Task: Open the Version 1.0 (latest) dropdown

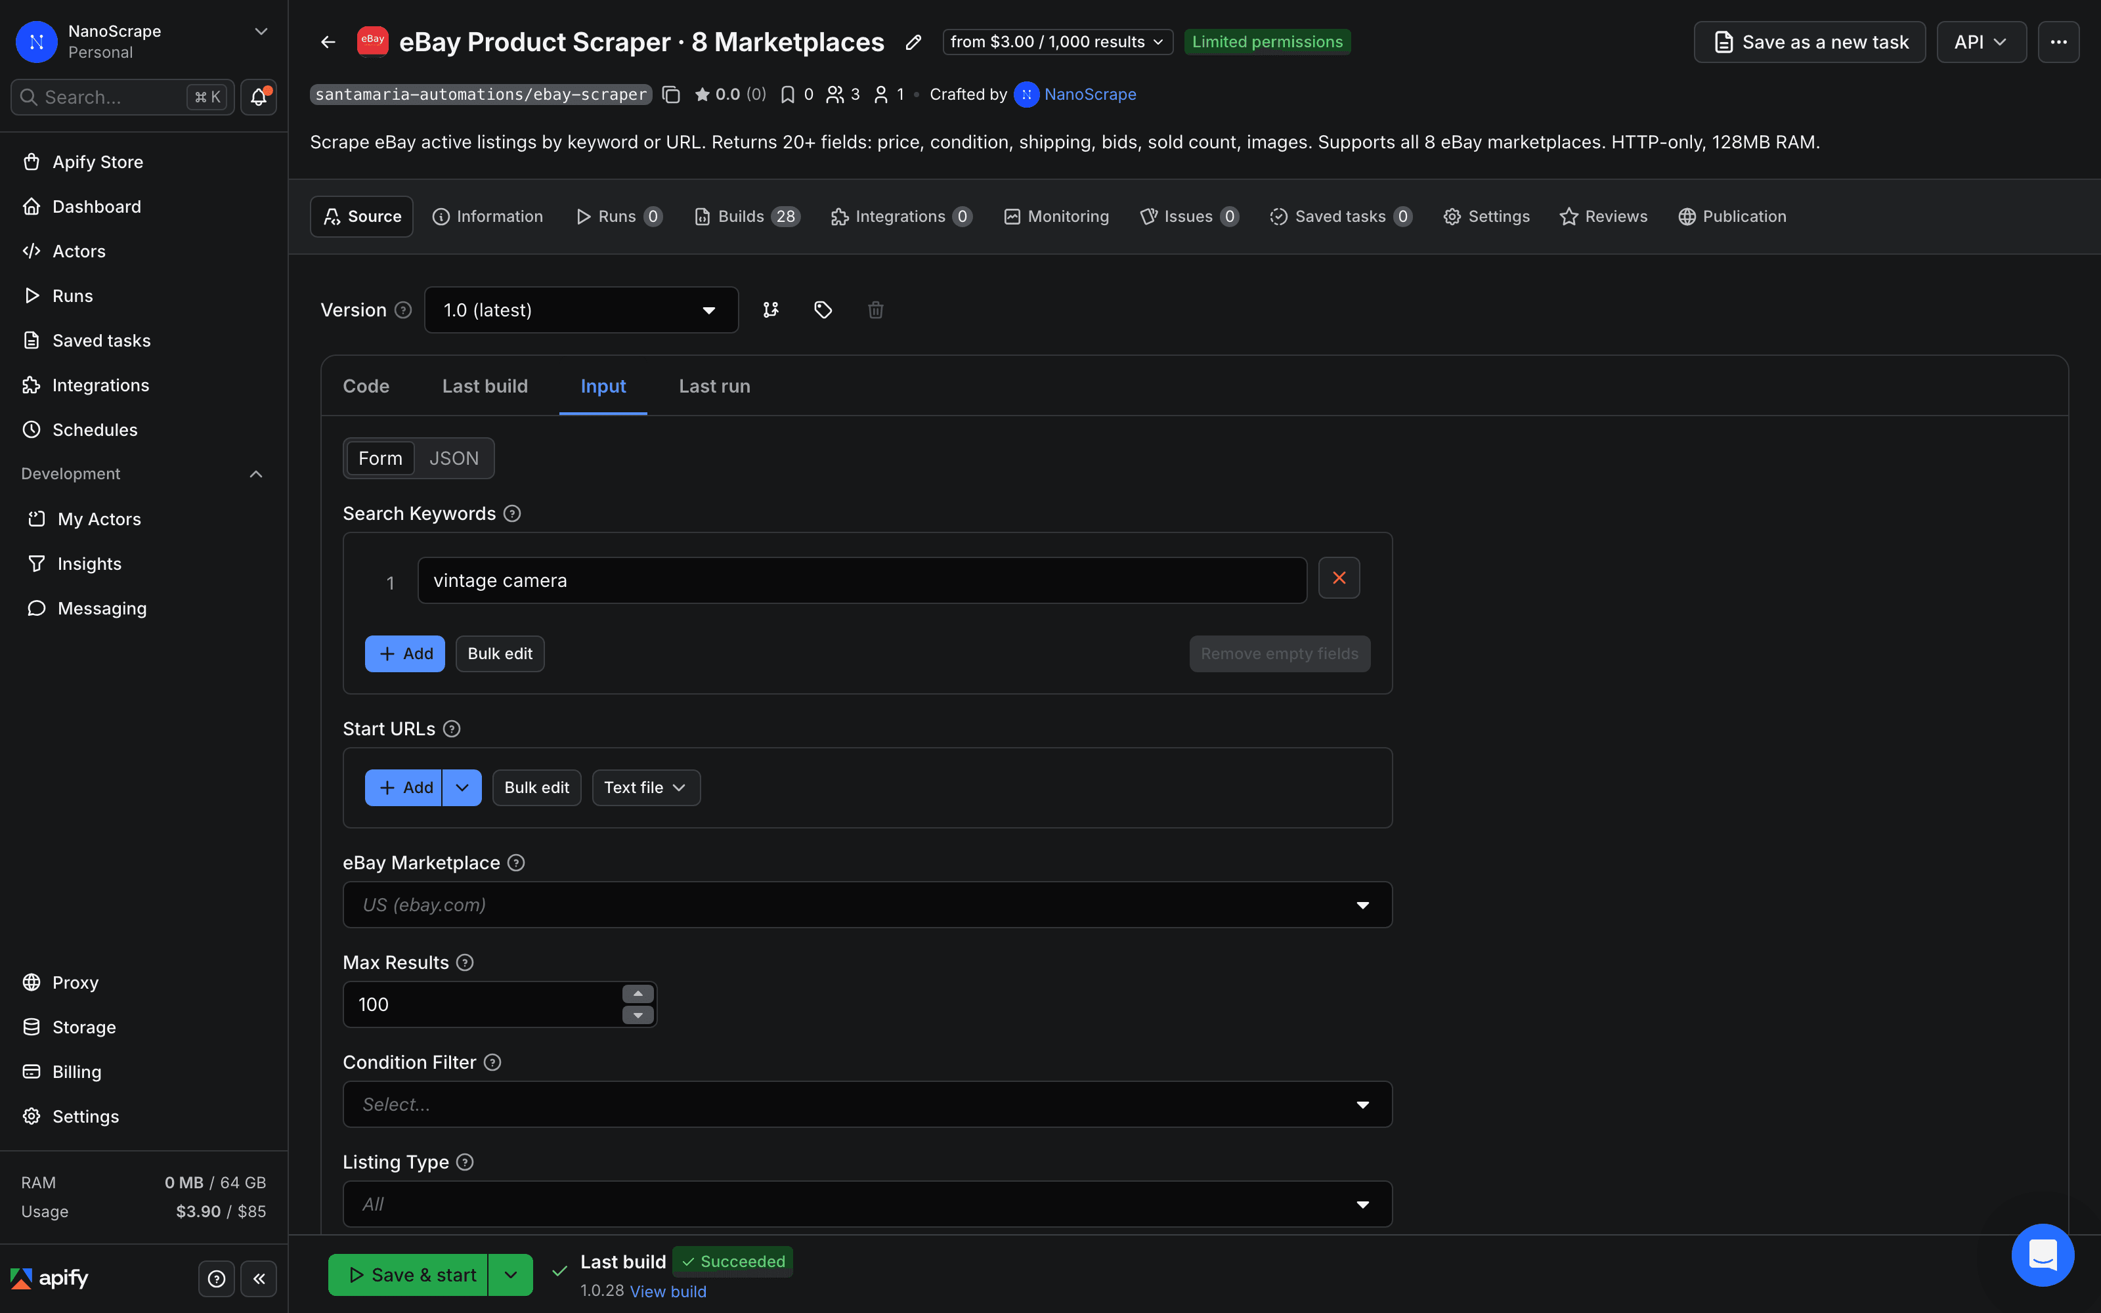Action: click(x=581, y=310)
